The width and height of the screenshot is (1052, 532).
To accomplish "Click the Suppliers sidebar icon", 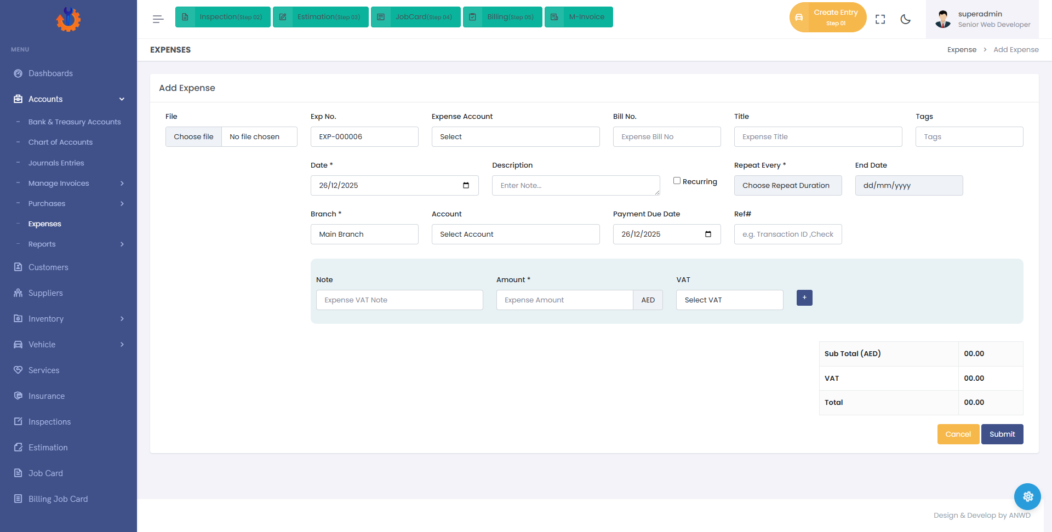I will (x=18, y=293).
